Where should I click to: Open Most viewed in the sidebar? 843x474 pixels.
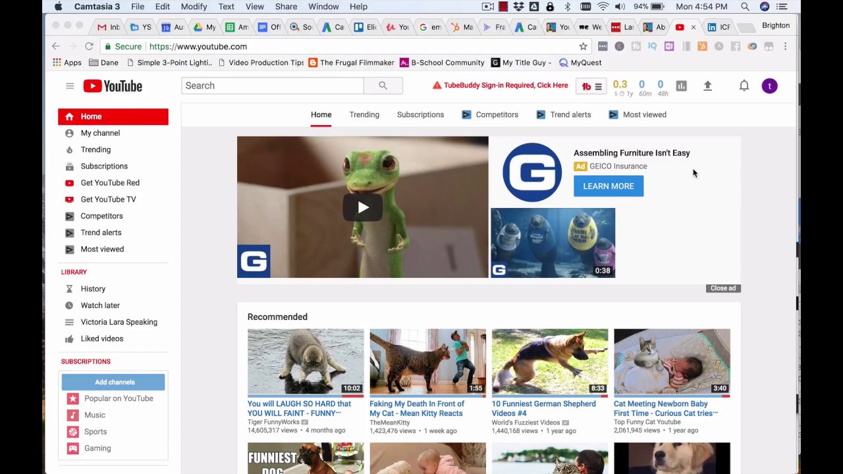102,249
